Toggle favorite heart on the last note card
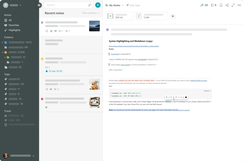This screenshot has height=161, width=243. pyautogui.click(x=46, y=107)
